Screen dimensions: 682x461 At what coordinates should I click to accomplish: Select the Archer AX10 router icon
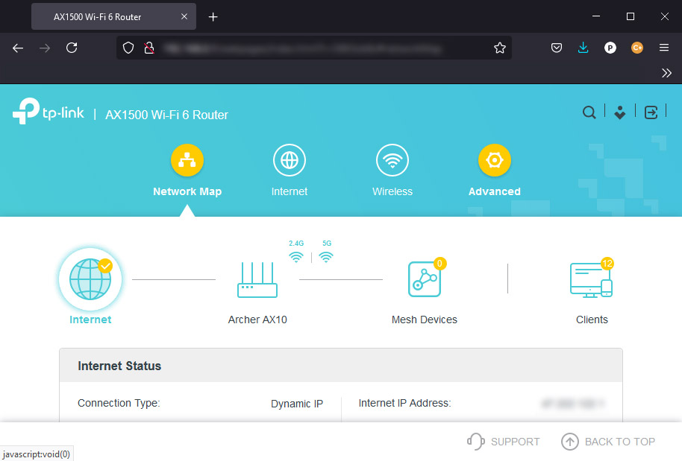257,279
